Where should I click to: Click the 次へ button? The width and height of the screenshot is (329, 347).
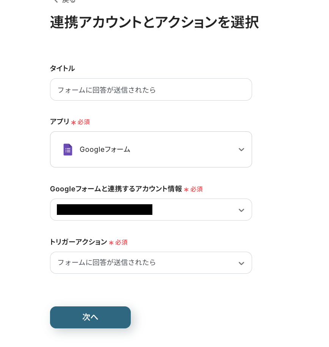90,317
